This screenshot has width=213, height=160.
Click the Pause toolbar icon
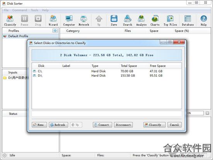(x=24, y=21)
